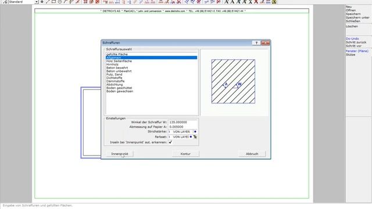Click the Abmessung auf Papier A field
Image resolution: width=372 pixels, height=209 pixels.
coord(183,127)
